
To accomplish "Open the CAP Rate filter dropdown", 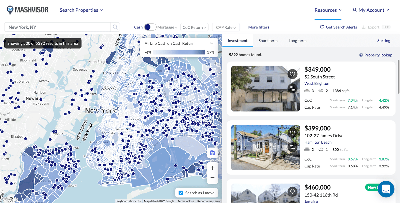I will point(226,27).
